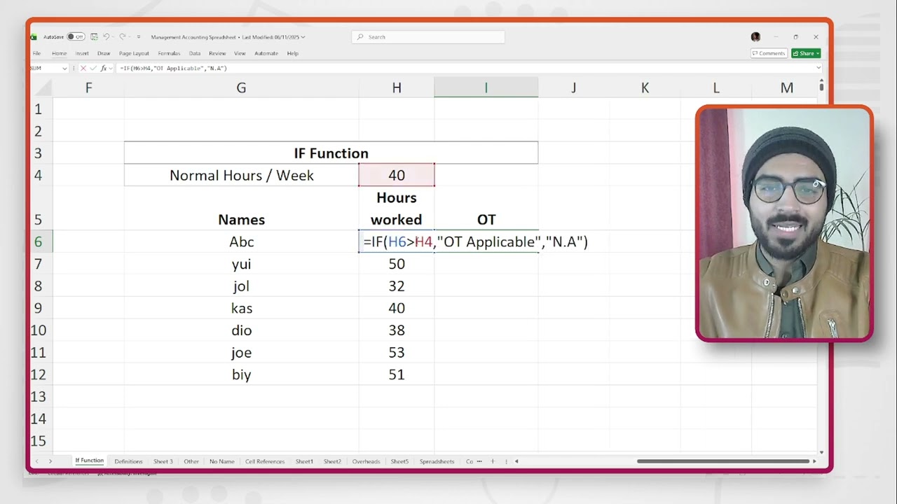
Task: Open the user account profile picture
Action: pyautogui.click(x=755, y=37)
